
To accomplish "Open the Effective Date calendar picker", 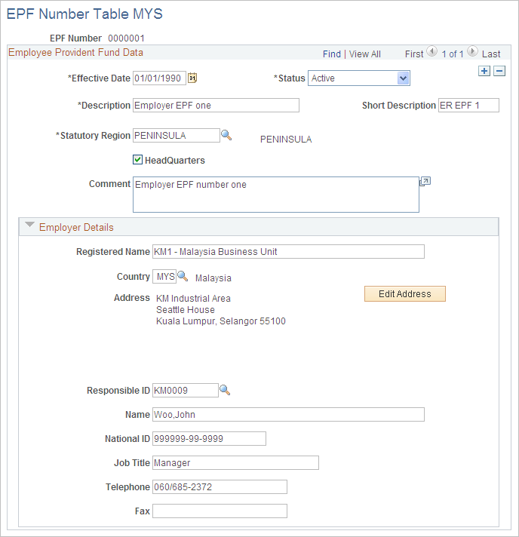I will (x=192, y=78).
